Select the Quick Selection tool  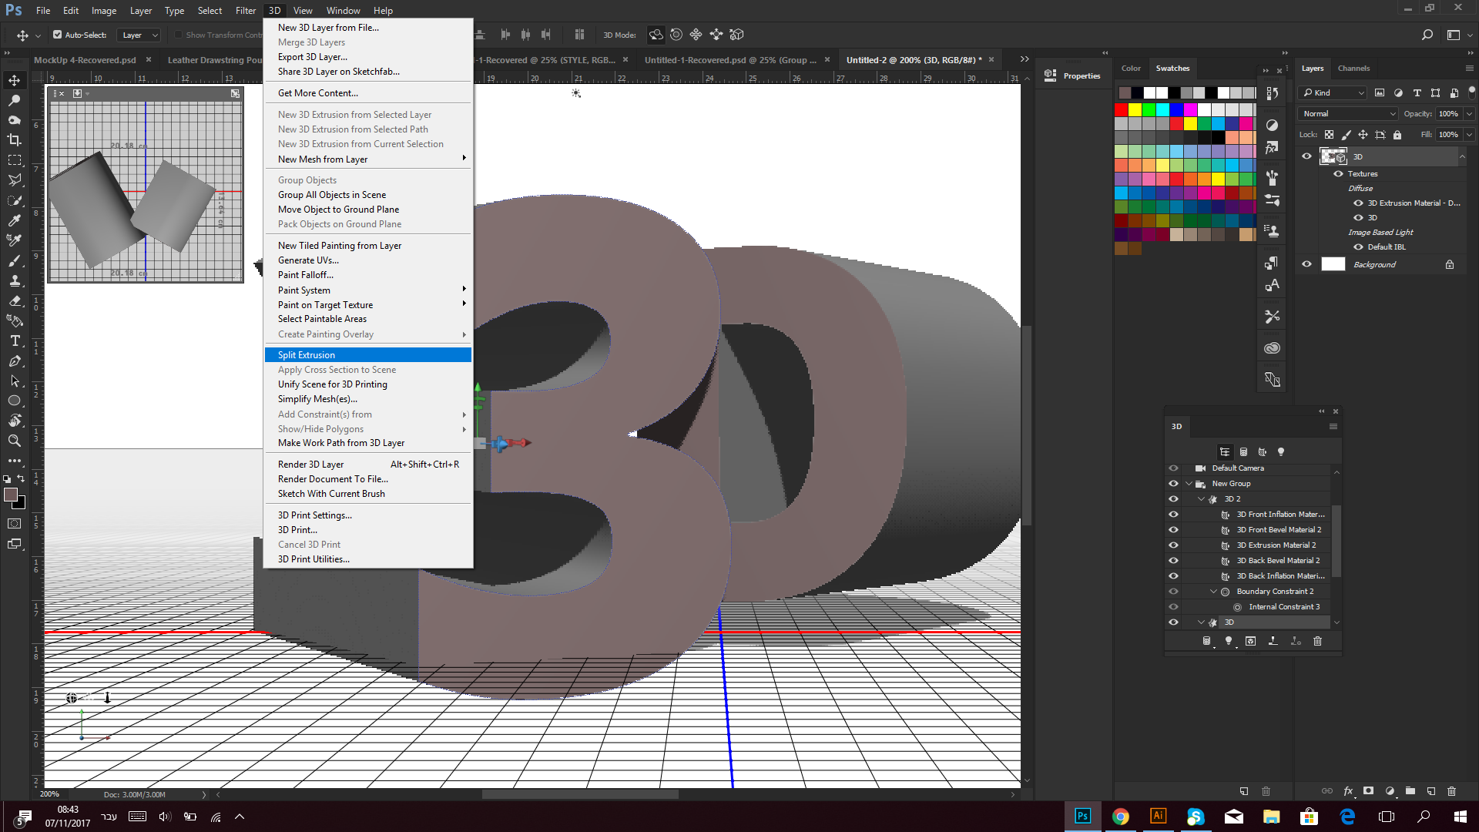tap(15, 200)
